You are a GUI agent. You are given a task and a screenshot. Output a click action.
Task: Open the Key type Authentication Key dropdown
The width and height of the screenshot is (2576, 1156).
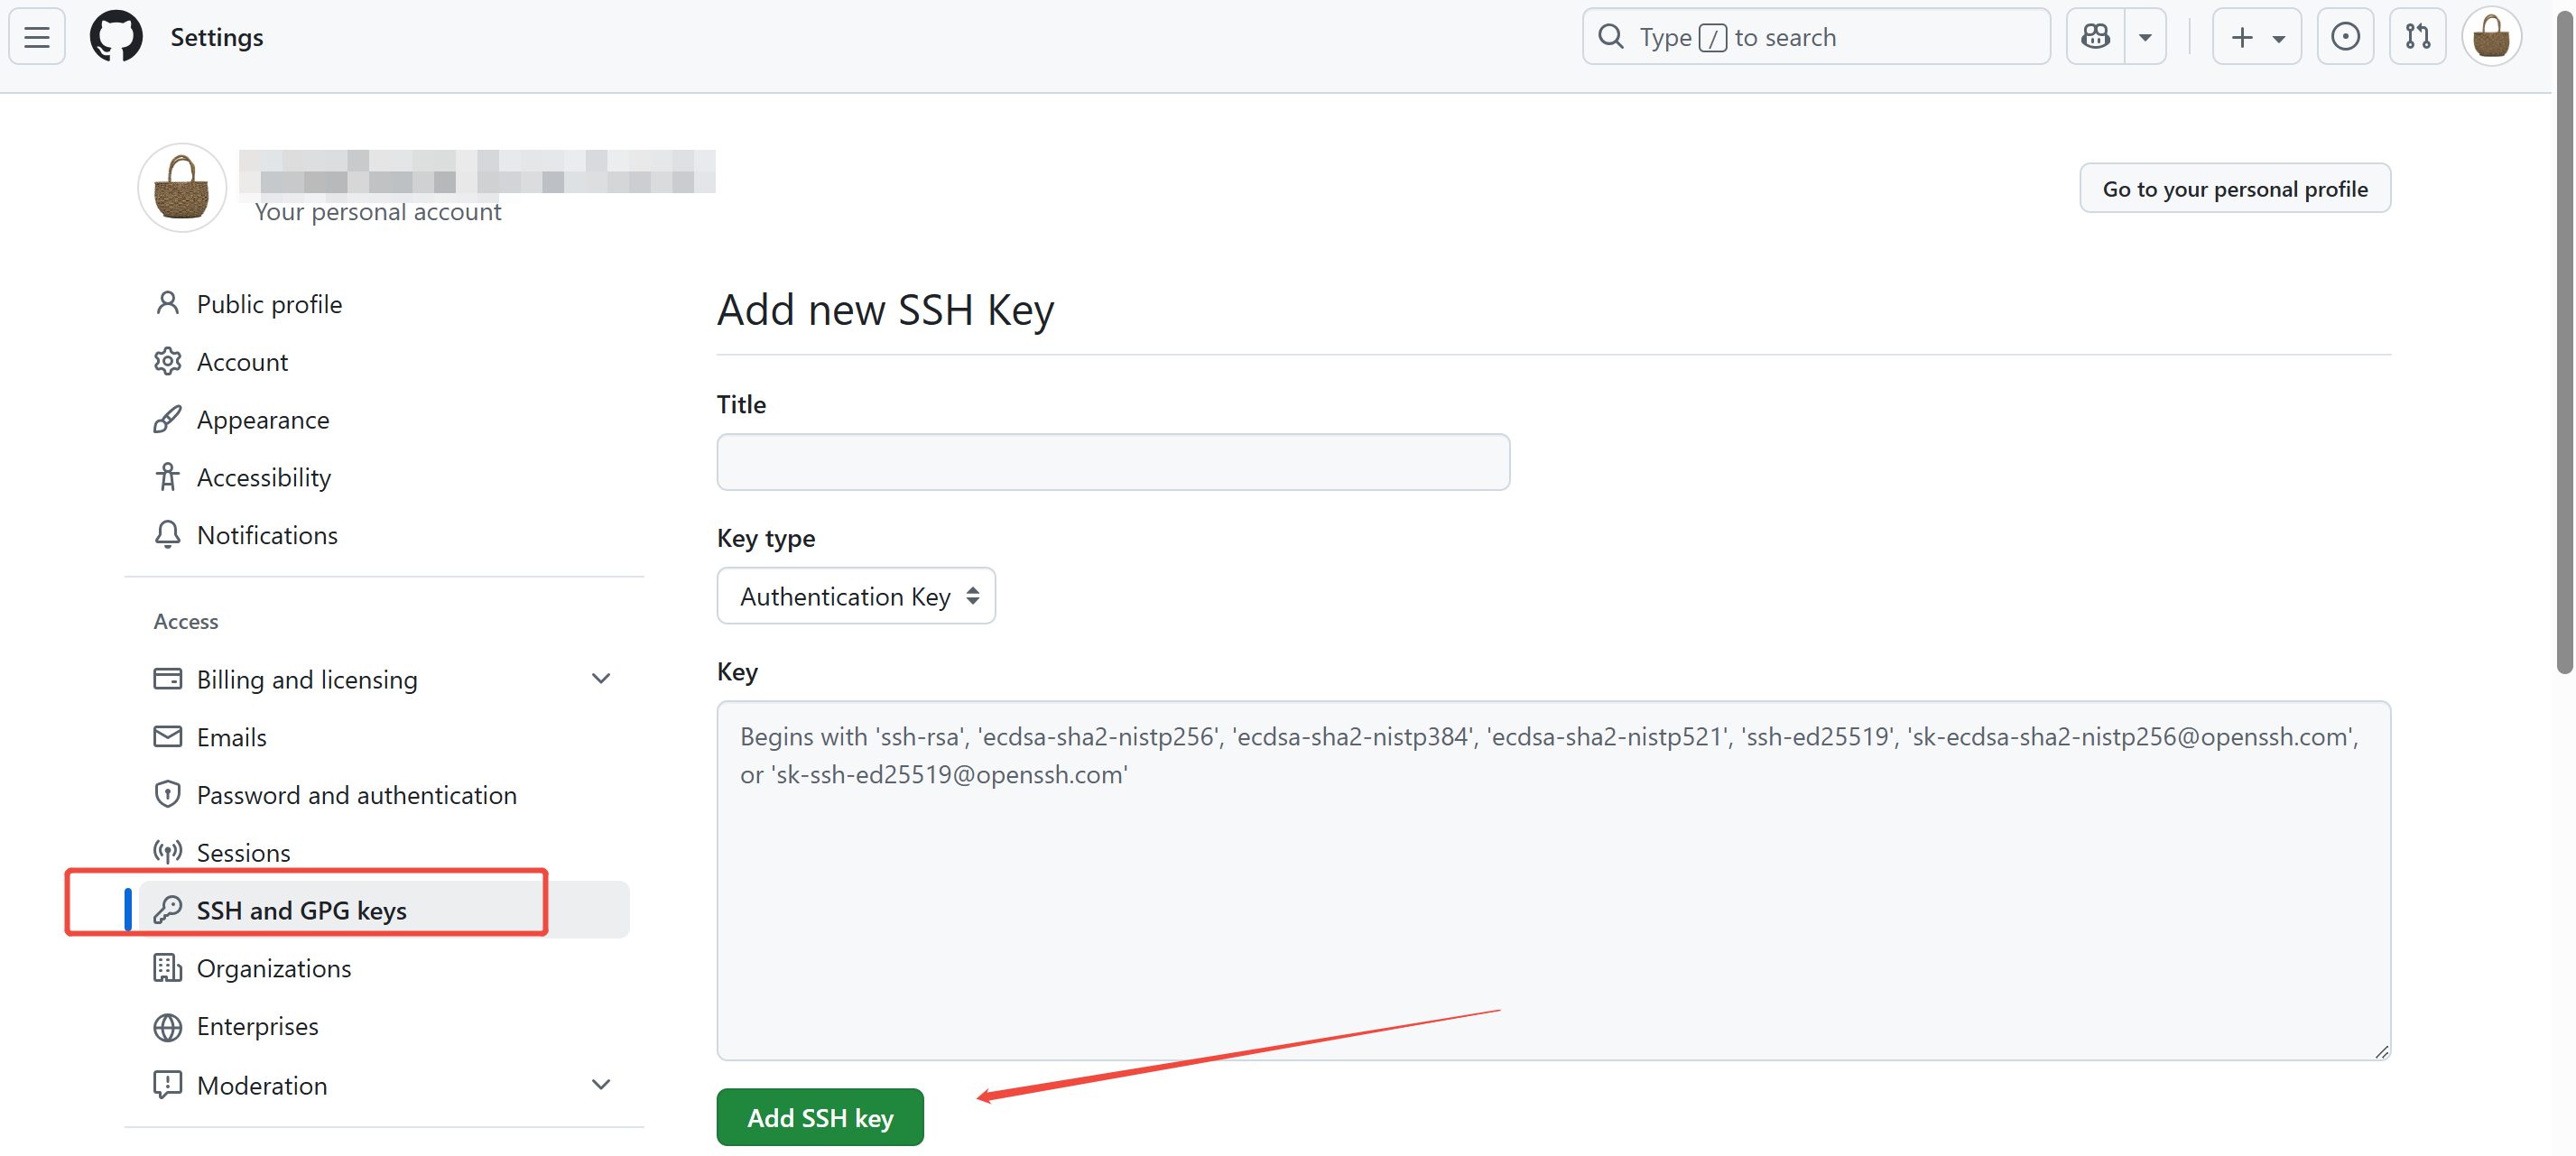pyautogui.click(x=856, y=596)
